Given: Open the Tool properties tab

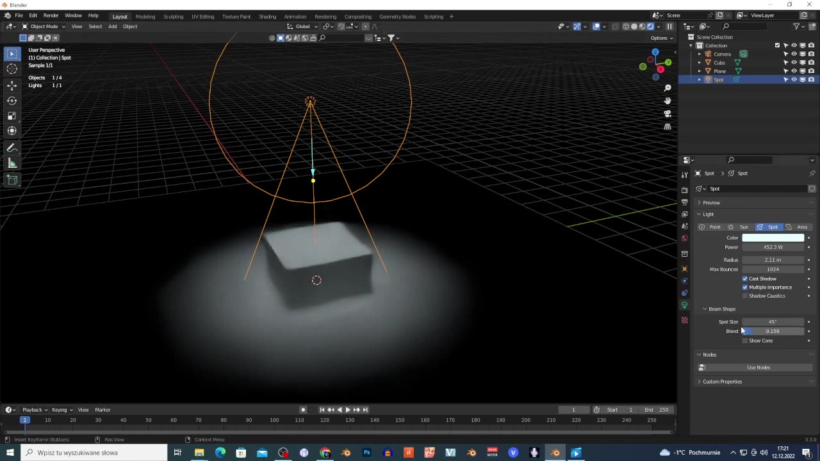Looking at the screenshot, I should pyautogui.click(x=684, y=174).
